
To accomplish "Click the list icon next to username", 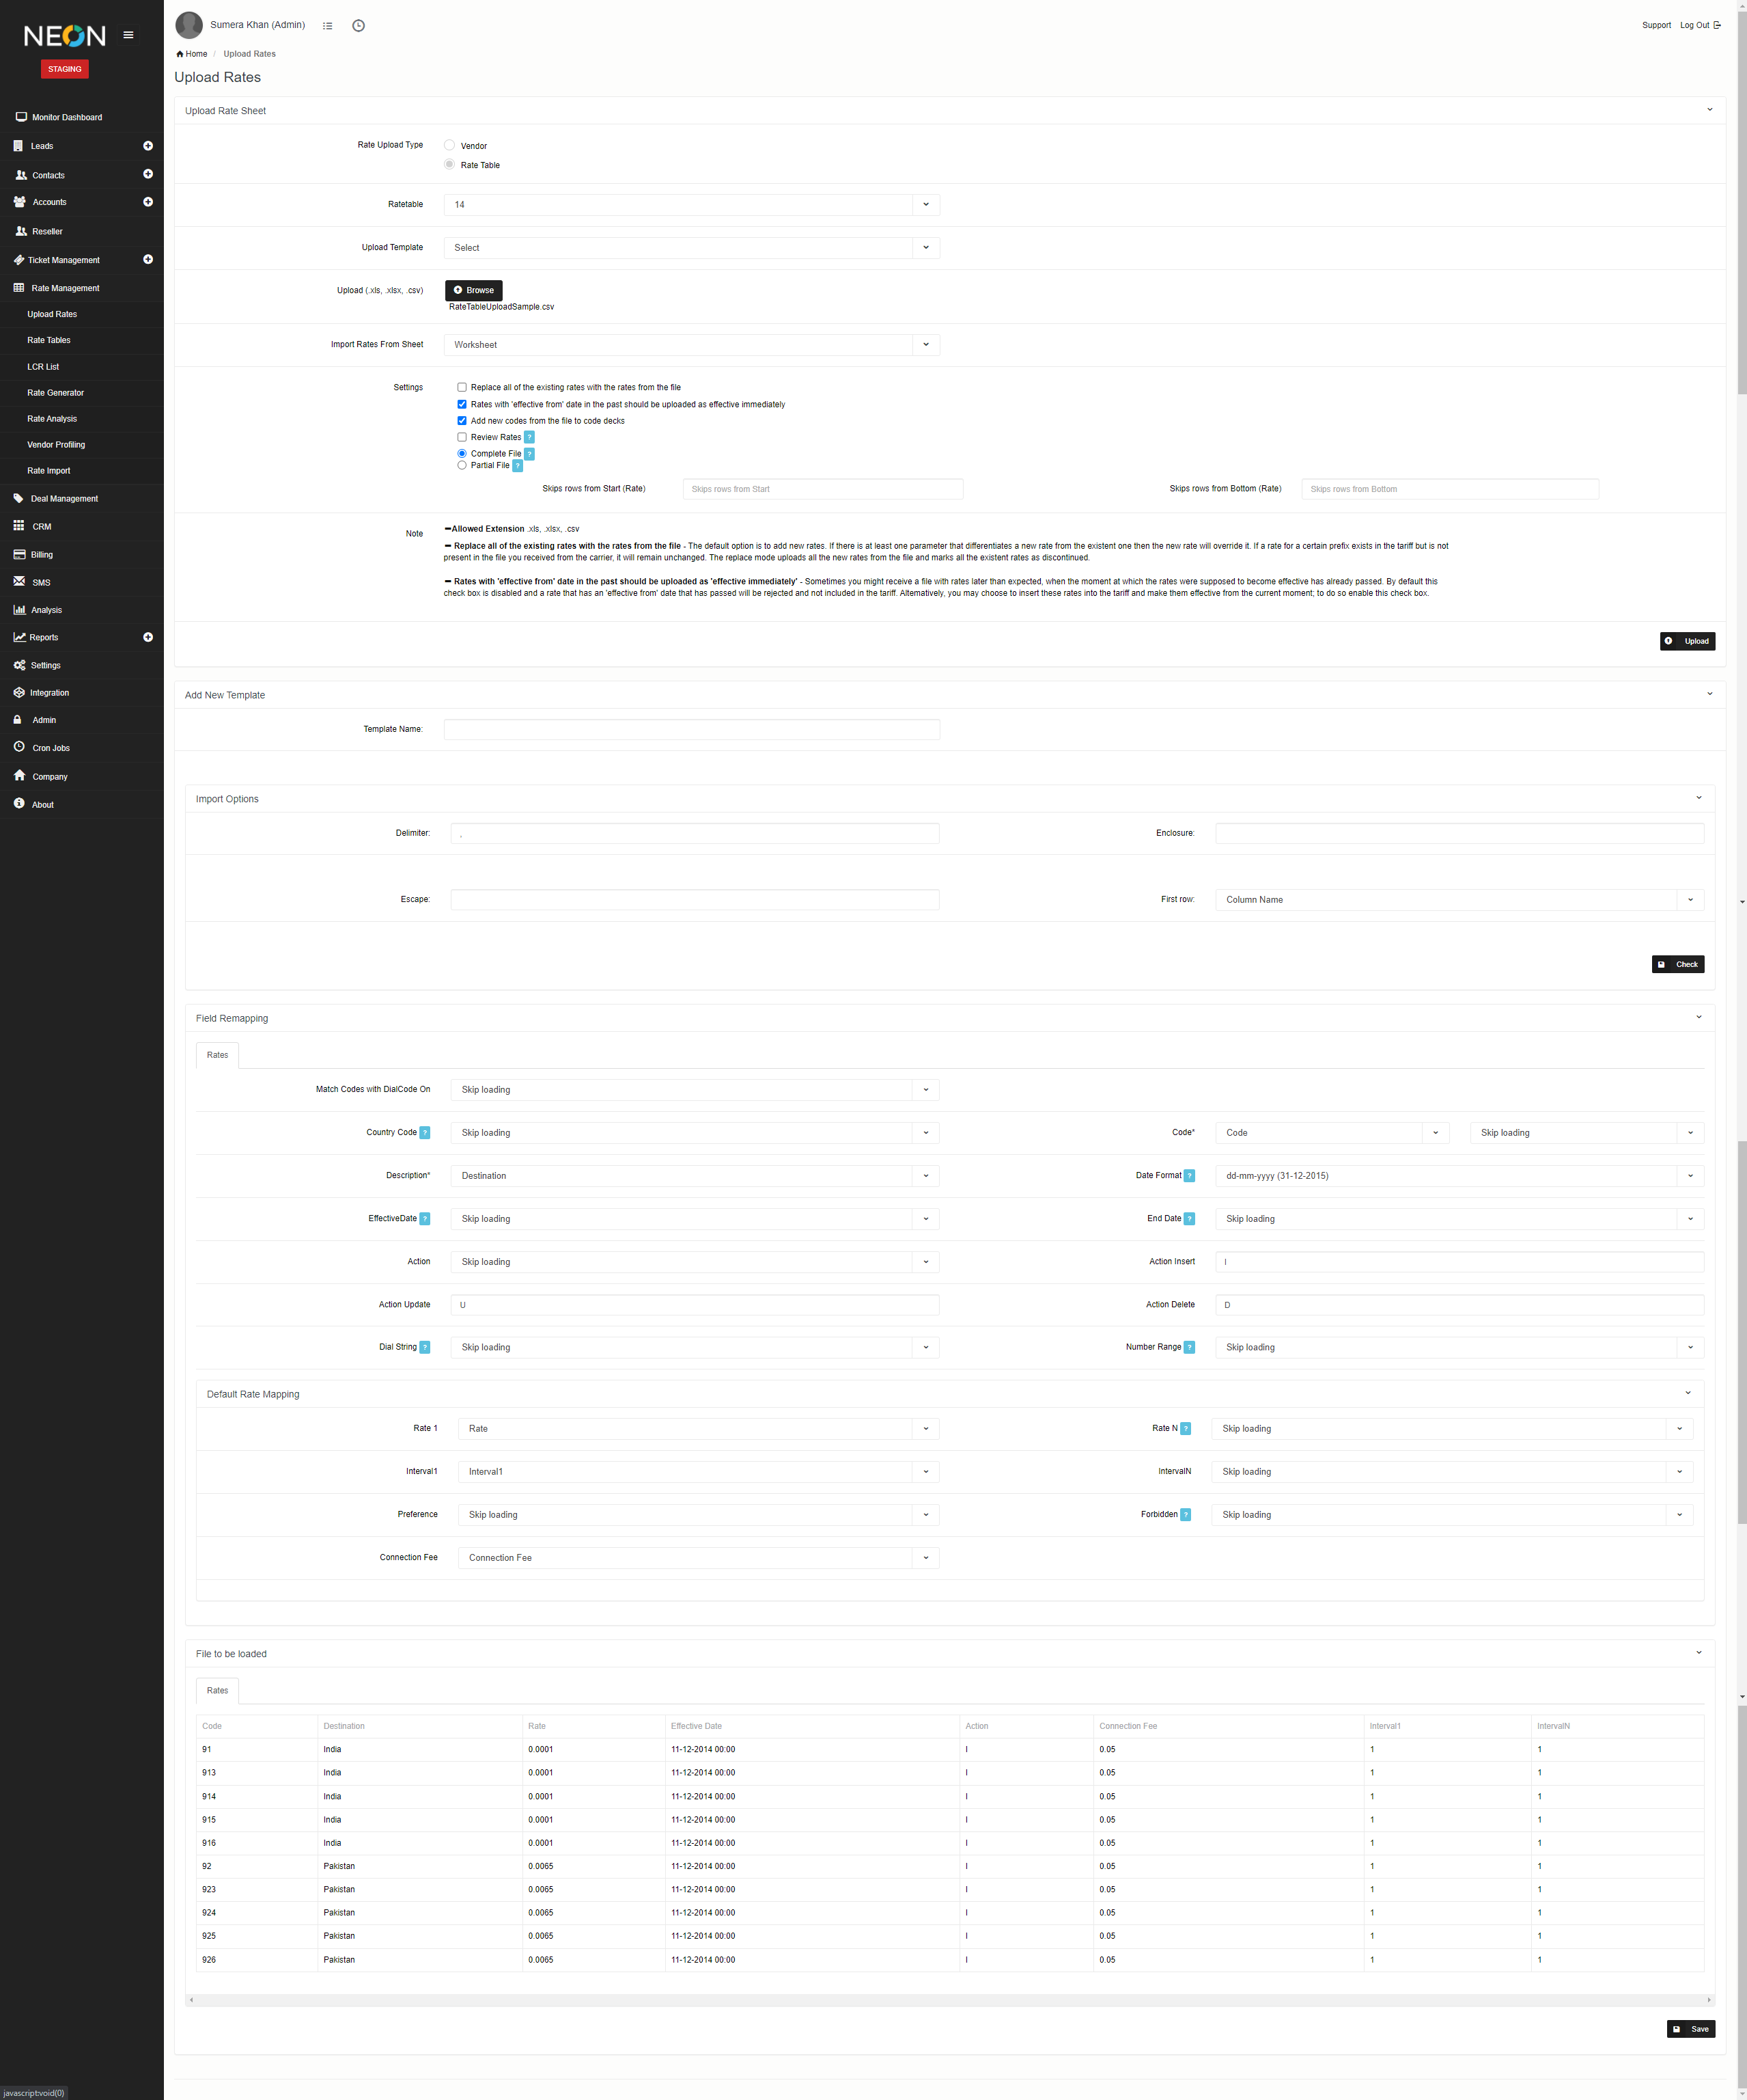I will (x=327, y=26).
